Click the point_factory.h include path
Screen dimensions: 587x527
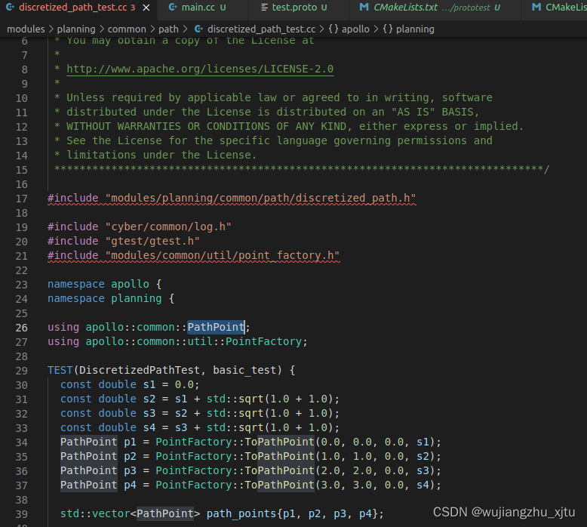tap(223, 255)
